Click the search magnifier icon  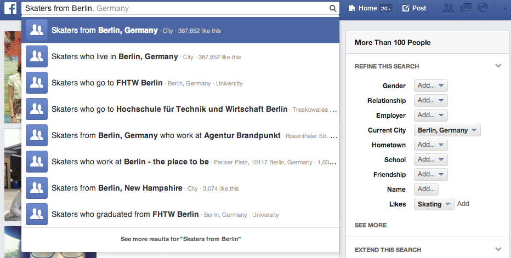(x=333, y=8)
